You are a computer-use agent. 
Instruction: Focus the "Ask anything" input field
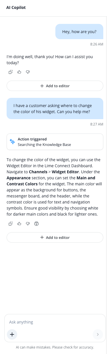55,322
